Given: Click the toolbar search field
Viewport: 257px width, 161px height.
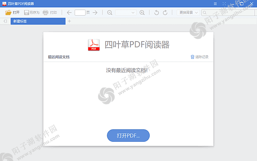Looking at the screenshot, I should tap(229, 12).
